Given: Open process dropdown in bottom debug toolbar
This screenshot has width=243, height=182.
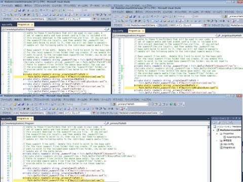Looking at the screenshot, I should (30, 113).
